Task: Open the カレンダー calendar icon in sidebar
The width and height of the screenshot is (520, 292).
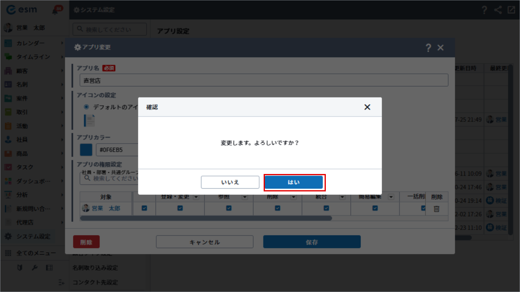Action: [8, 43]
